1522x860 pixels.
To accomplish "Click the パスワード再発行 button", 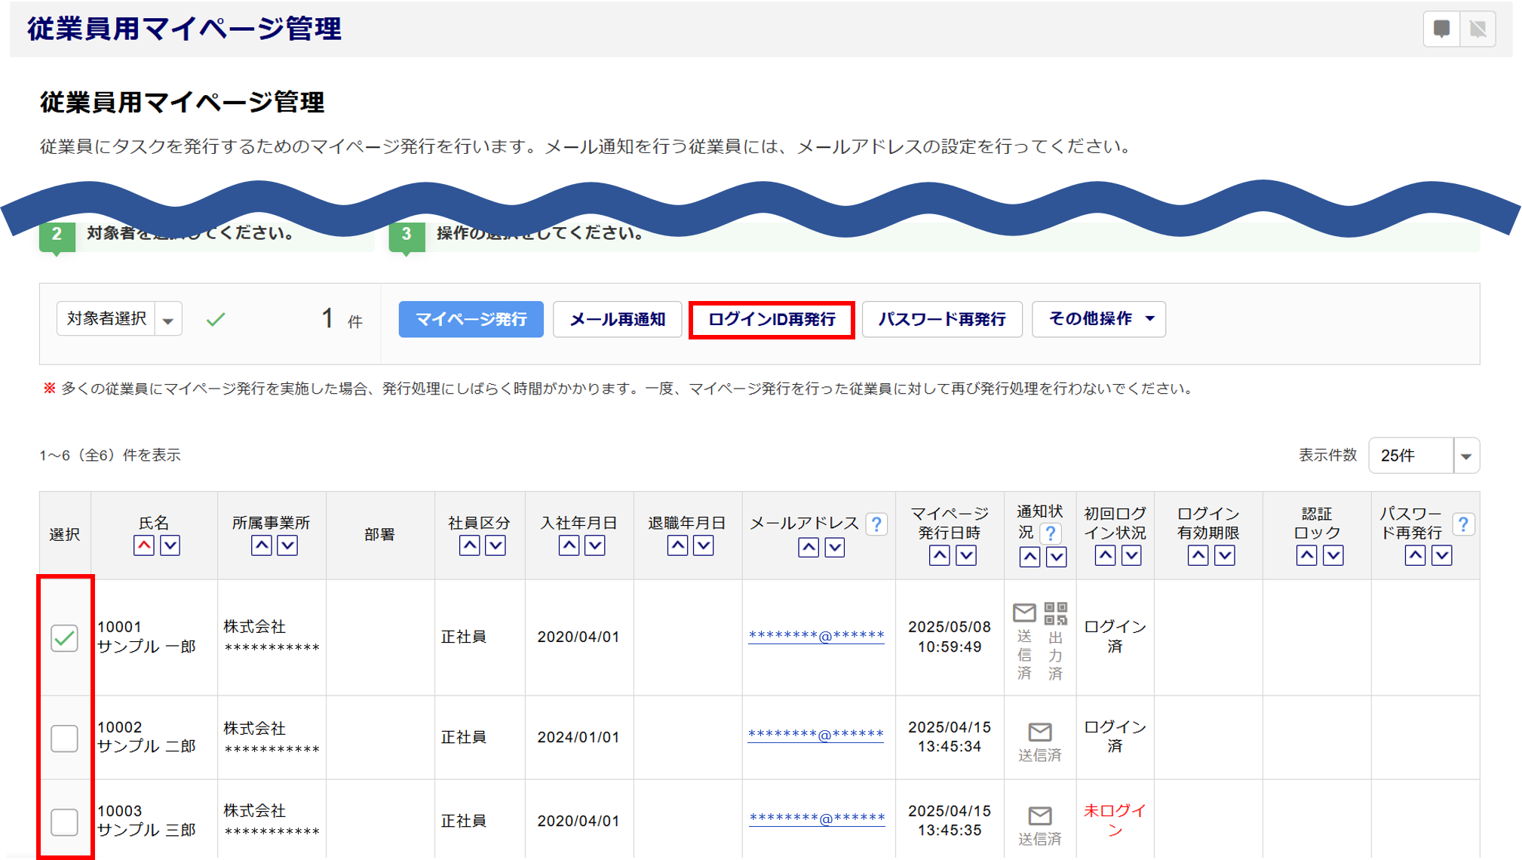I will pos(942,319).
